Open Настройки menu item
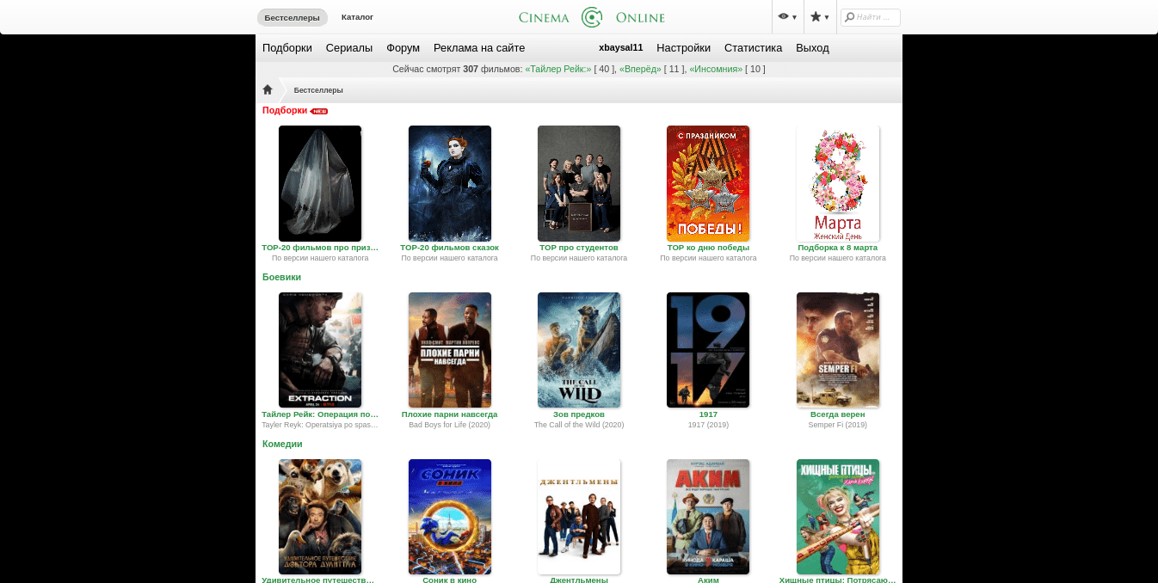Image resolution: width=1158 pixels, height=583 pixels. (683, 48)
